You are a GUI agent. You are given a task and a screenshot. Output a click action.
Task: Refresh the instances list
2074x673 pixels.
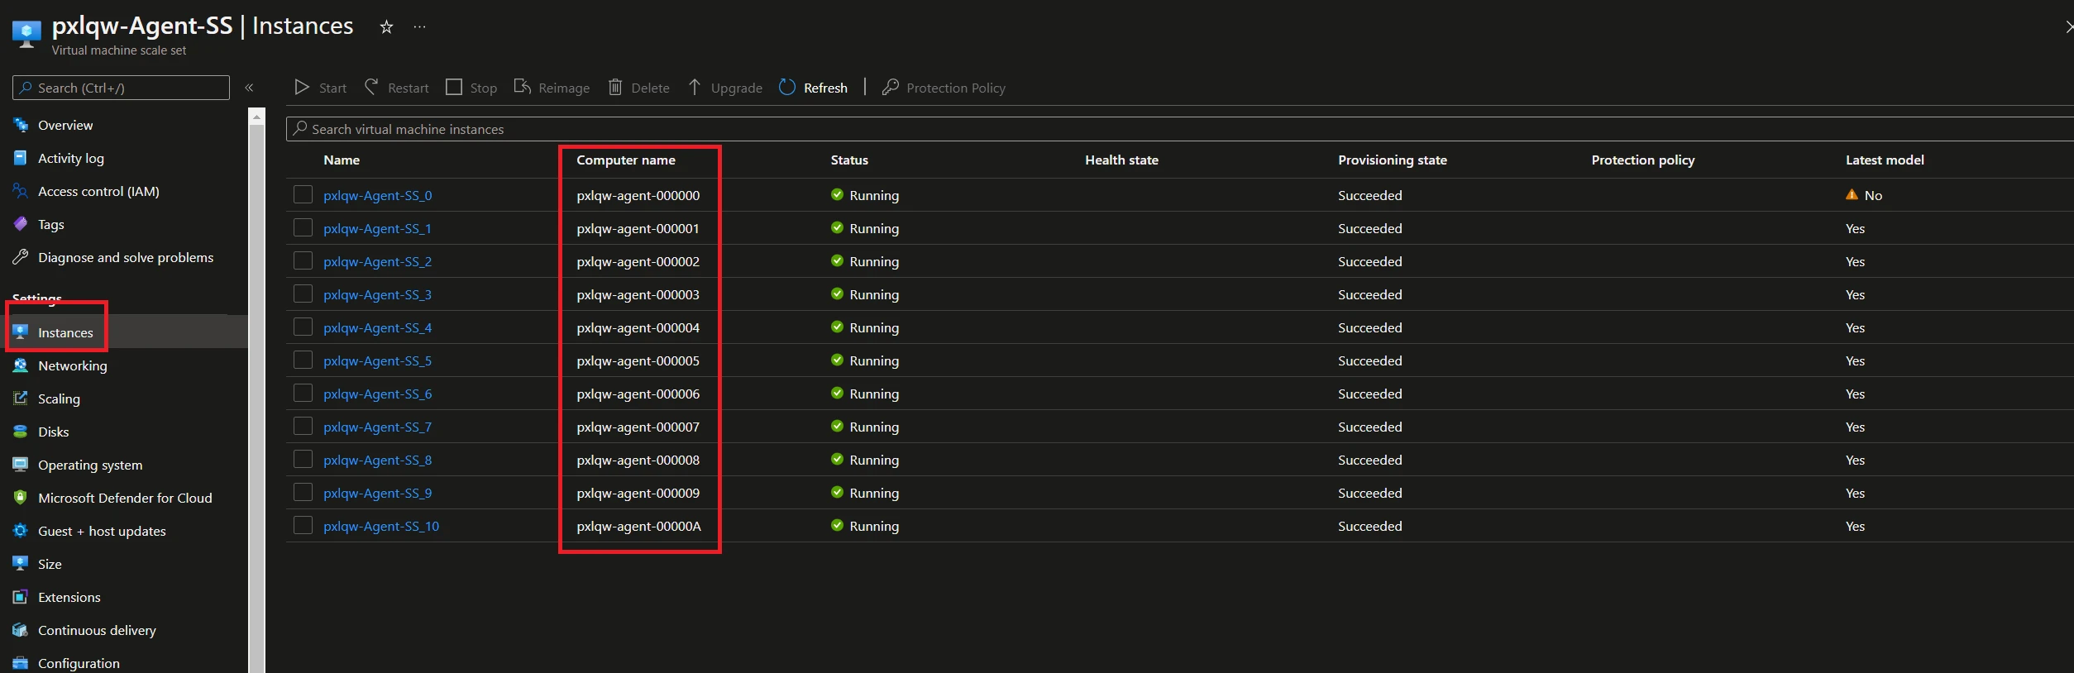pyautogui.click(x=814, y=88)
